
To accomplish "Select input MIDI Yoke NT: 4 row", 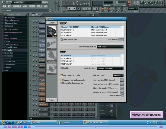I will pos(91,64).
